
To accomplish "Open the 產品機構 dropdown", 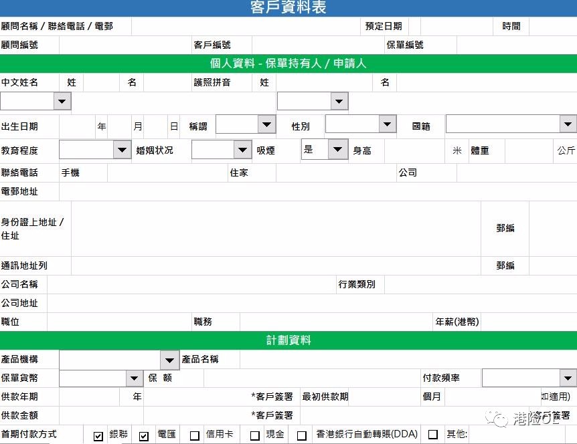I will pyautogui.click(x=169, y=359).
